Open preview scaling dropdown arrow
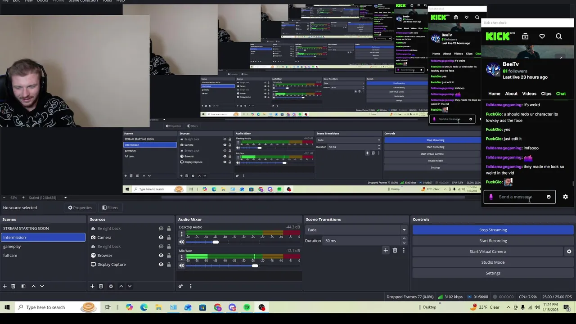This screenshot has width=576, height=324. [65, 198]
